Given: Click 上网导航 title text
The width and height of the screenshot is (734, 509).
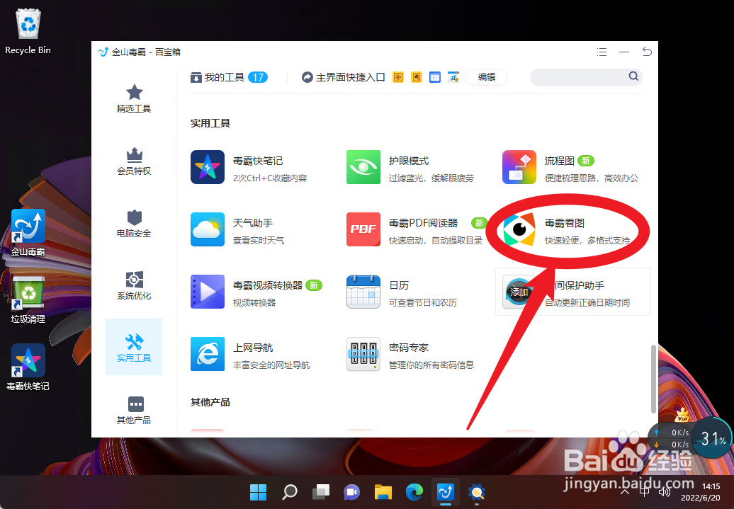Looking at the screenshot, I should pos(253,348).
